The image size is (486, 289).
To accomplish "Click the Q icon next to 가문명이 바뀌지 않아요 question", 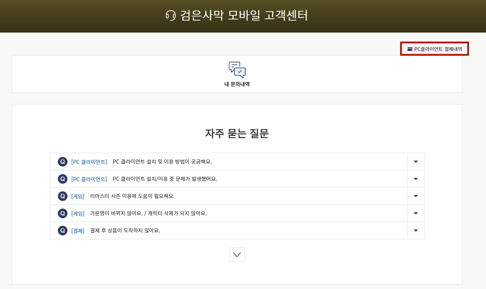I will (x=62, y=213).
